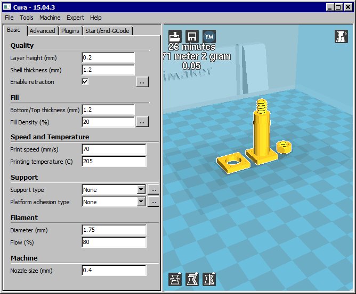The width and height of the screenshot is (356, 294).
Task: Switch to the Plugins tab
Action: point(70,31)
